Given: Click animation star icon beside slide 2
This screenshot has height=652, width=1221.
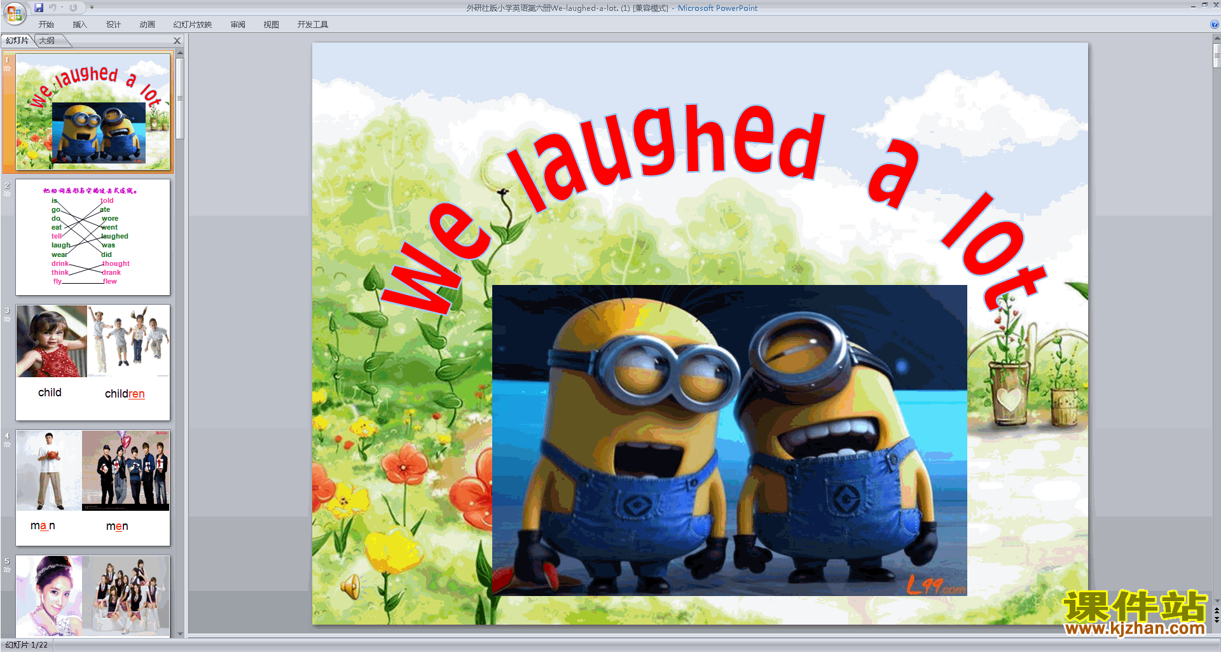Looking at the screenshot, I should [x=8, y=194].
